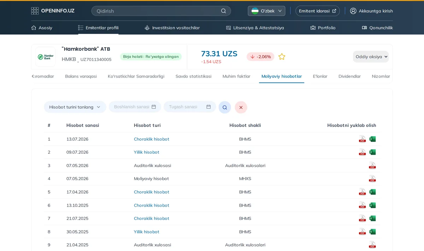The width and height of the screenshot is (424, 251).
Task: Download Excel for row 7 dated 21.07.2025
Action: tap(372, 218)
